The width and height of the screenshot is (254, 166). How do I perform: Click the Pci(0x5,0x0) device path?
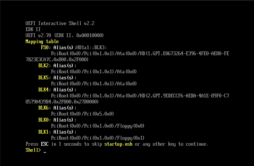pos(82,114)
